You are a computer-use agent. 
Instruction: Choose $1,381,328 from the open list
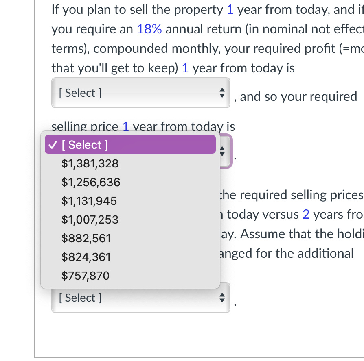coord(90,164)
